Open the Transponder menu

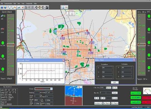click(x=29, y=4)
